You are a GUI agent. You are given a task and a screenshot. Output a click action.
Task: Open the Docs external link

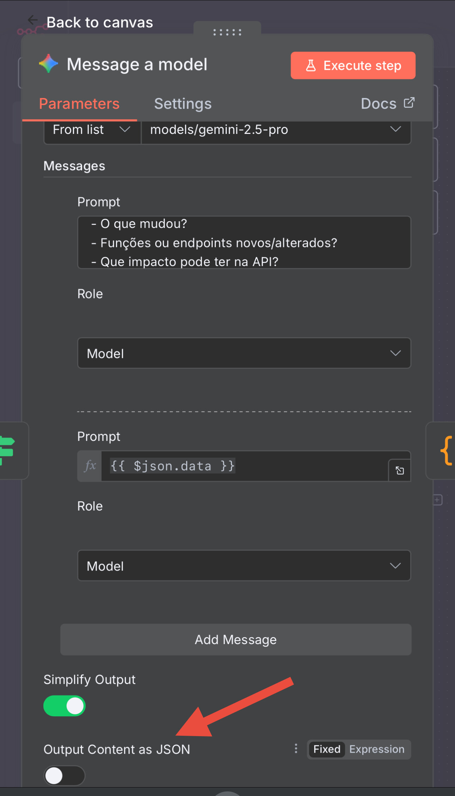387,104
